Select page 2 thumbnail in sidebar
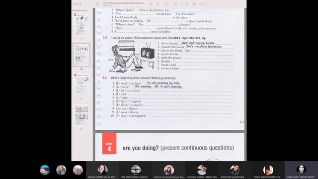318x179 pixels. (81, 55)
